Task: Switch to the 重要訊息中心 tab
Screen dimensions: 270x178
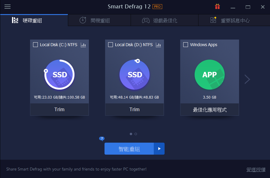Action: (x=234, y=20)
